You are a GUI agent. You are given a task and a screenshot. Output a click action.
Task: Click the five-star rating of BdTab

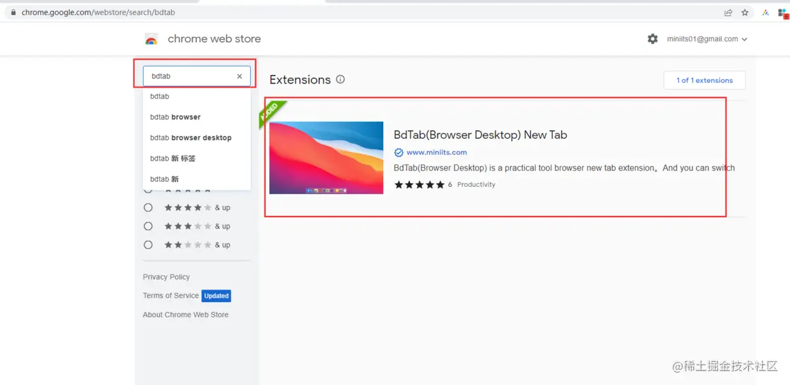[x=419, y=185]
